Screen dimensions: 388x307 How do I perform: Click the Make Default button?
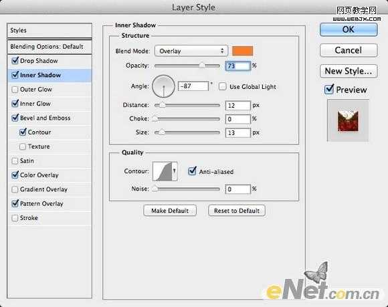(x=170, y=211)
